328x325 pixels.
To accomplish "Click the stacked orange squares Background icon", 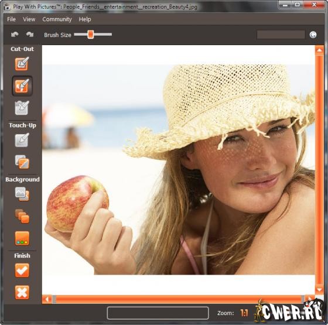I will (22, 216).
